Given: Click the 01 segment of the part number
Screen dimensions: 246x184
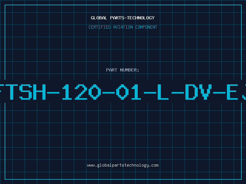Looking at the screenshot, I should (128, 92).
